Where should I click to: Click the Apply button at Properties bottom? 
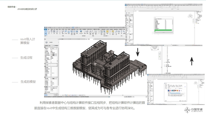point(56,95)
